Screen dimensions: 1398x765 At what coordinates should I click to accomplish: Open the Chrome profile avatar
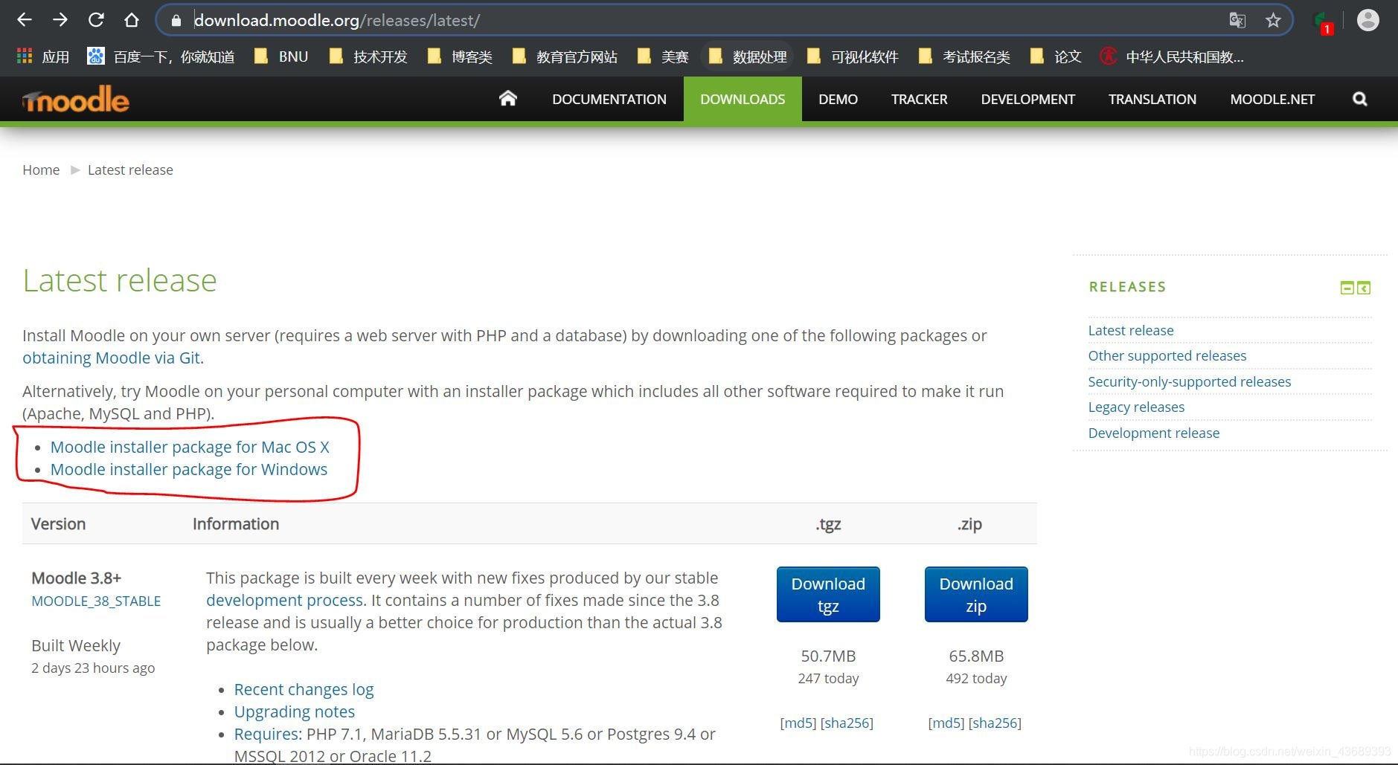(1367, 20)
